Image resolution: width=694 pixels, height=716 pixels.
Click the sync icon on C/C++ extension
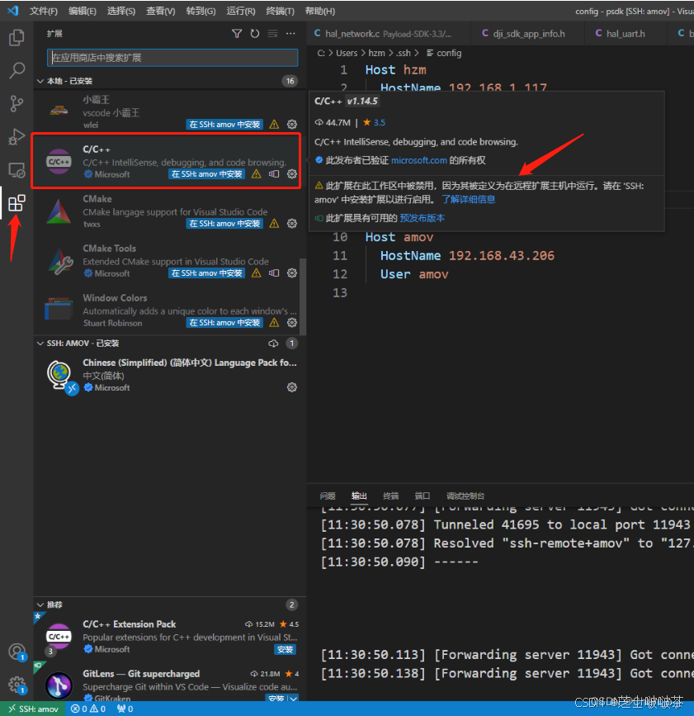(x=274, y=174)
